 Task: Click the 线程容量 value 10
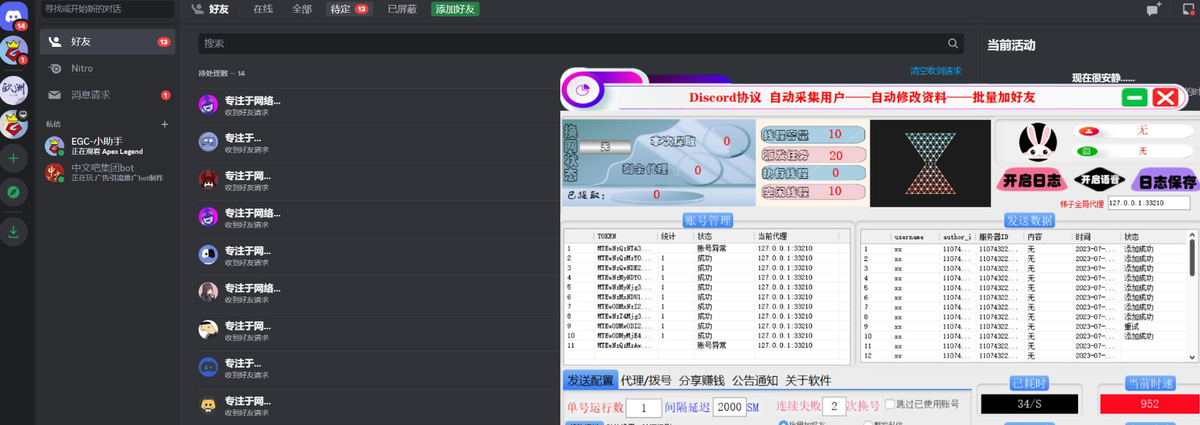[835, 134]
